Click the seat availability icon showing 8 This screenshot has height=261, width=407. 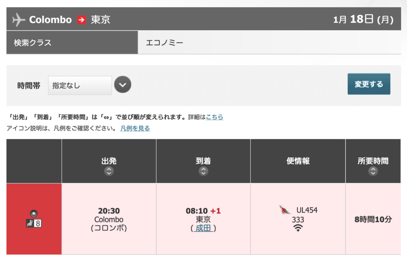(34, 223)
